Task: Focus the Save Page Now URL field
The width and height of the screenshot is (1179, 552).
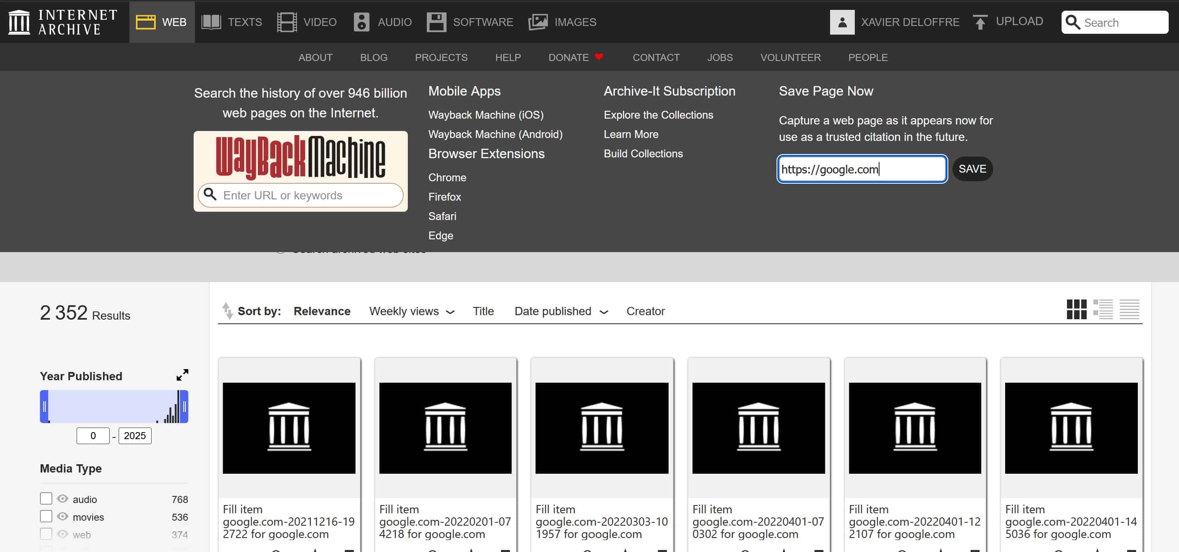Action: pyautogui.click(x=862, y=169)
